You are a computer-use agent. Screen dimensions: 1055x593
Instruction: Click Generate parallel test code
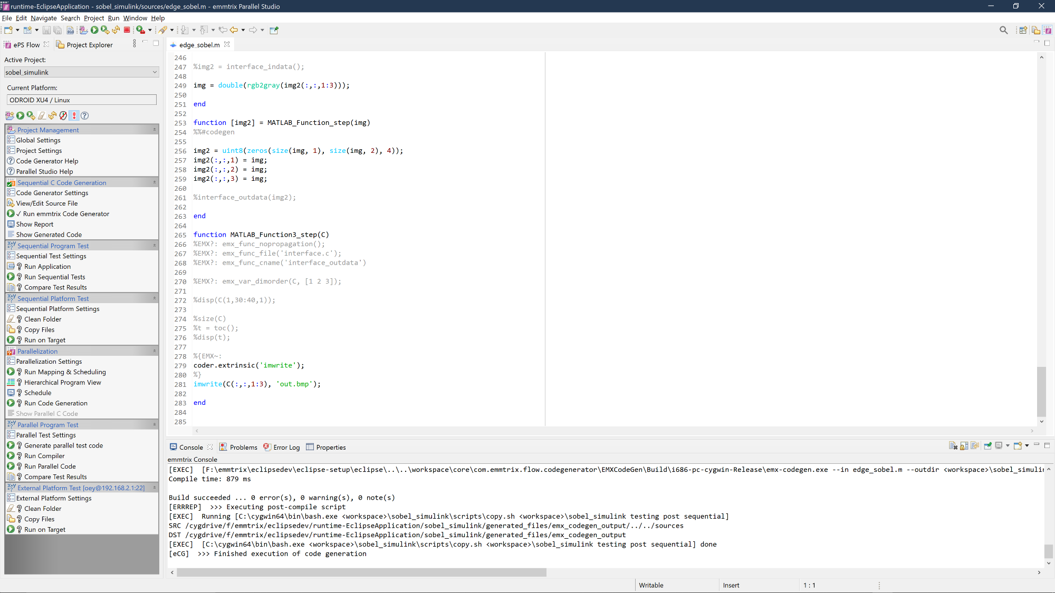coord(63,445)
